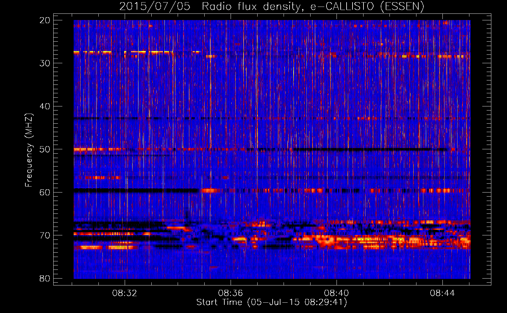Click the 08:40 time tick label

[x=337, y=293]
